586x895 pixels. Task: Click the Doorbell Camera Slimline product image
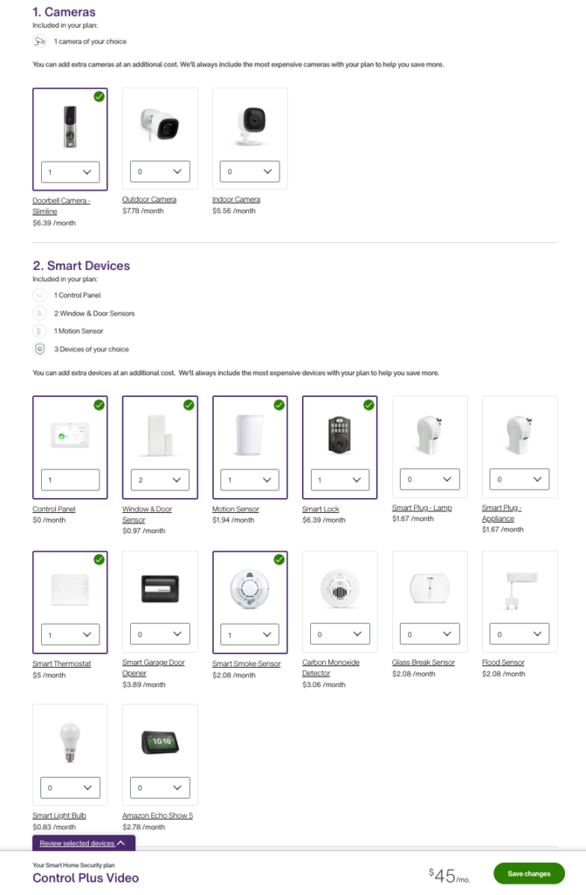[70, 126]
